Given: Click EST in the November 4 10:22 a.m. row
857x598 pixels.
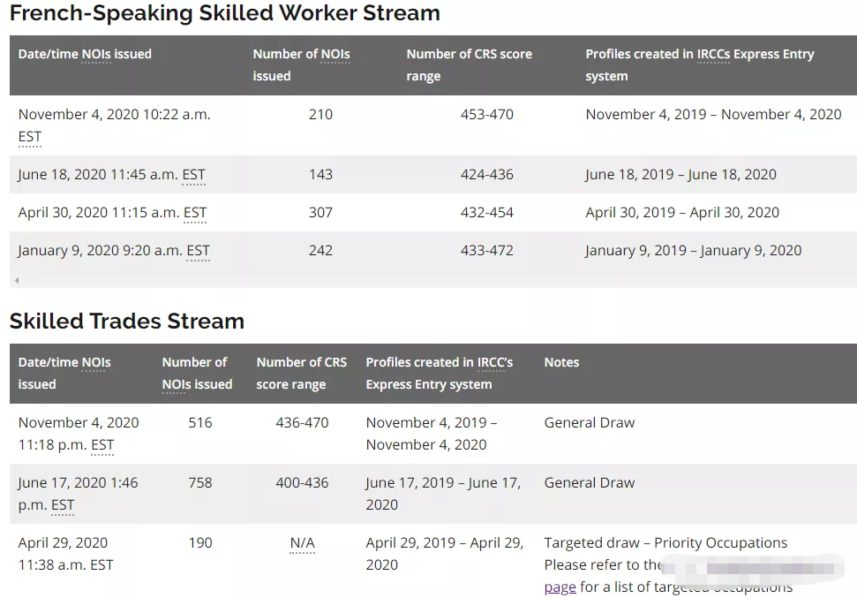Looking at the screenshot, I should point(30,137).
